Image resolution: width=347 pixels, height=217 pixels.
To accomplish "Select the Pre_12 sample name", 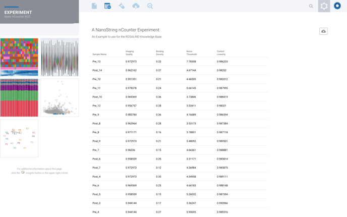I will click(96, 105).
